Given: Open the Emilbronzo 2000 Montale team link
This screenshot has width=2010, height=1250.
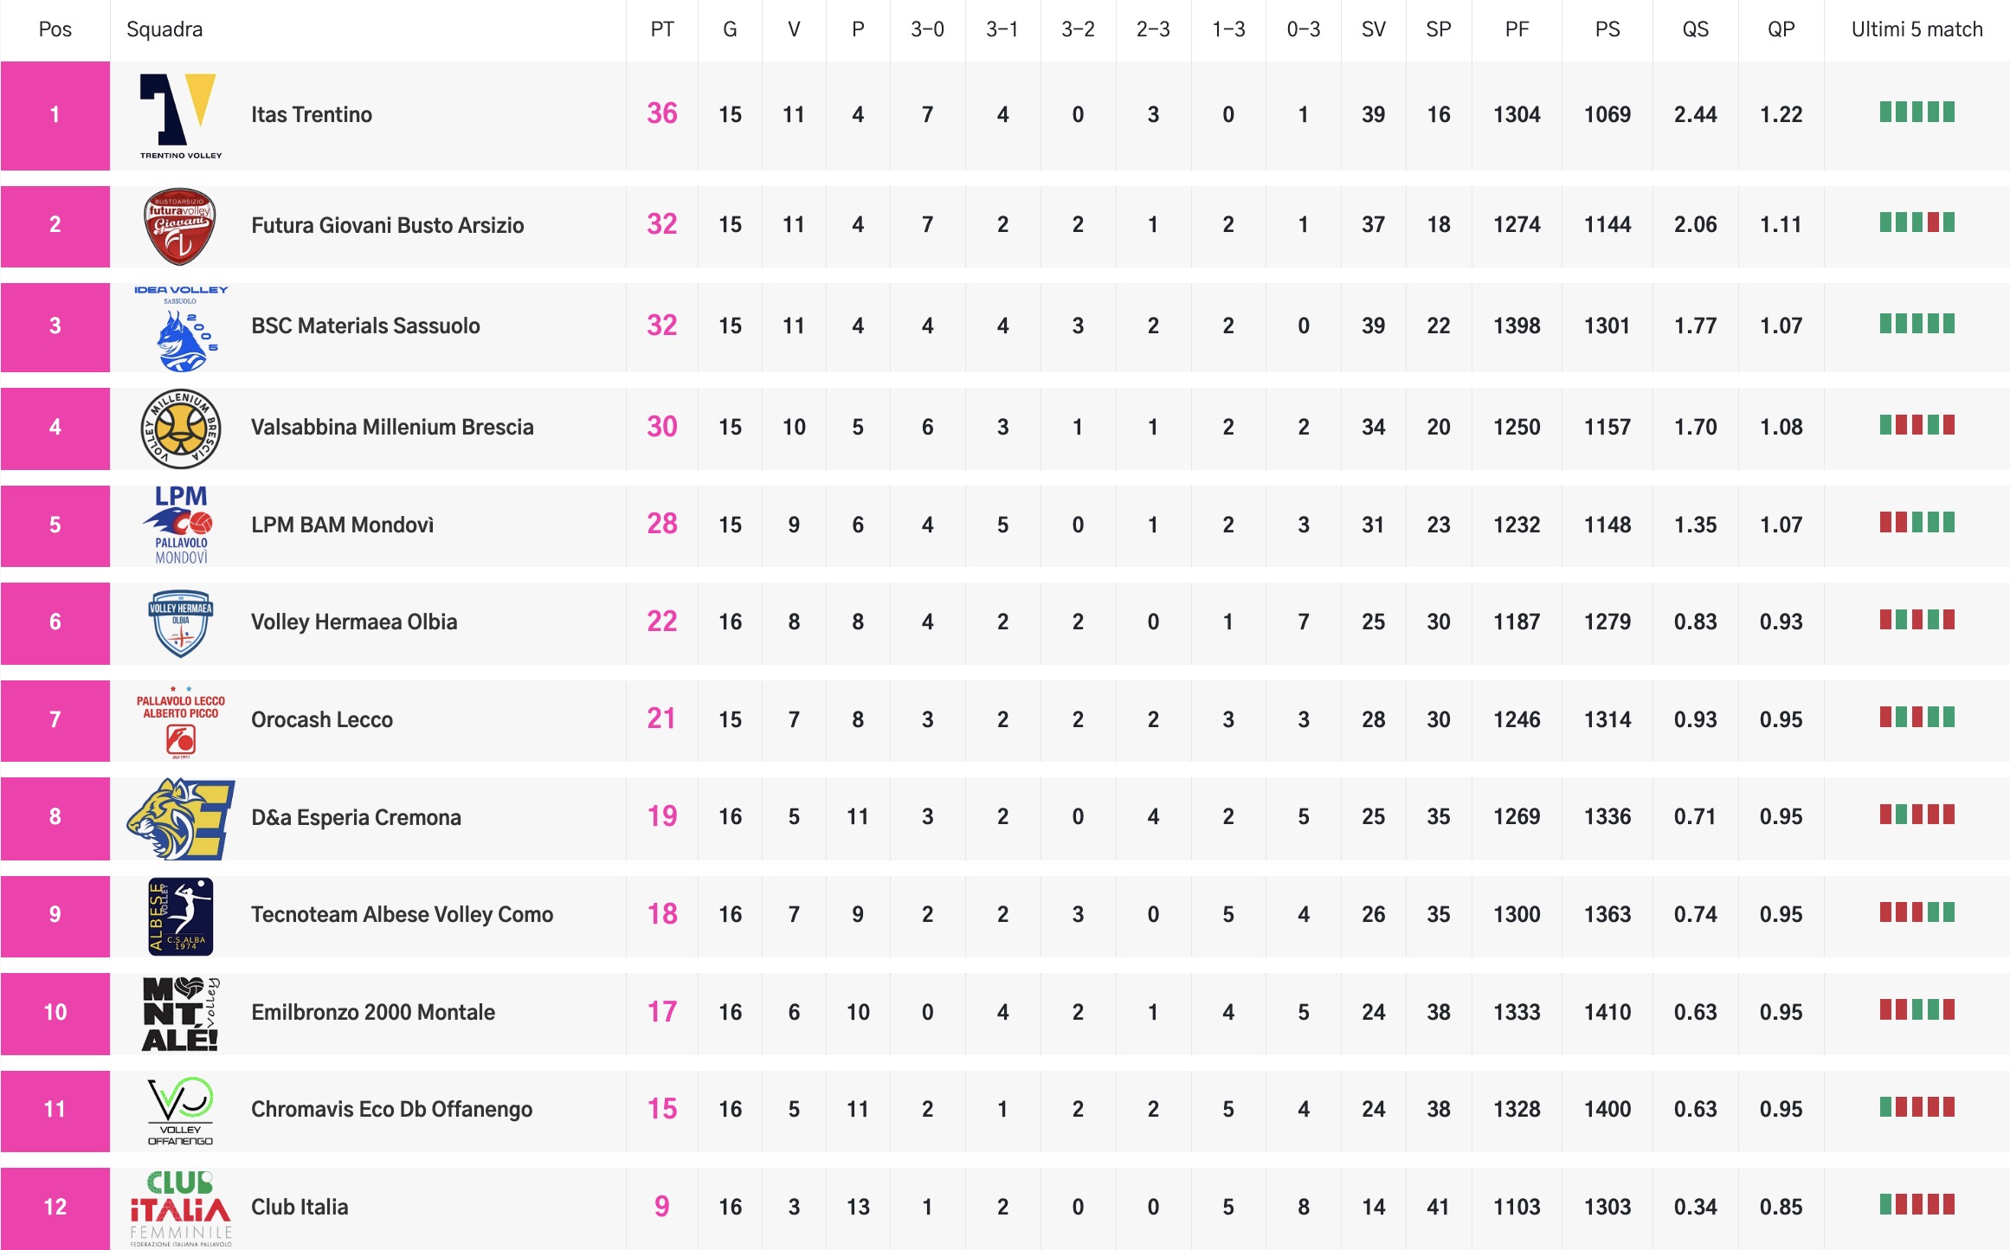Looking at the screenshot, I should tap(372, 1013).
